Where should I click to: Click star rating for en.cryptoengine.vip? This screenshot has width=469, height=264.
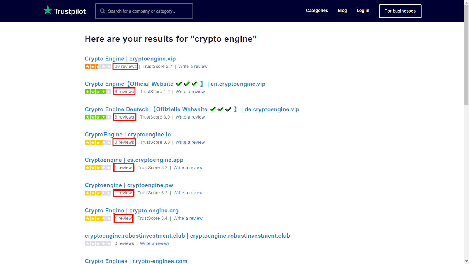tap(98, 92)
